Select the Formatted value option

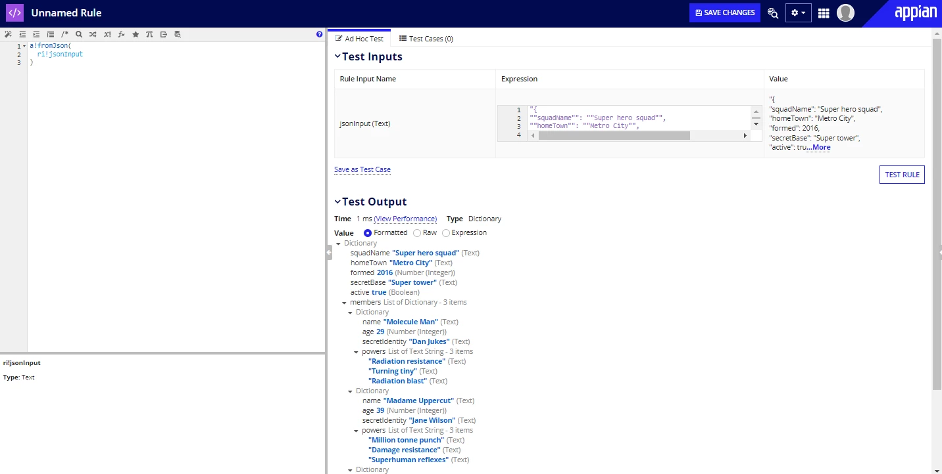tap(368, 232)
